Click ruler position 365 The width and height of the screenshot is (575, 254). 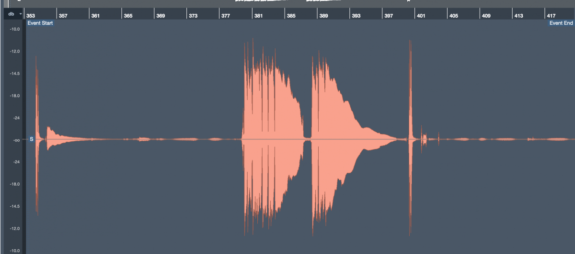(x=128, y=16)
